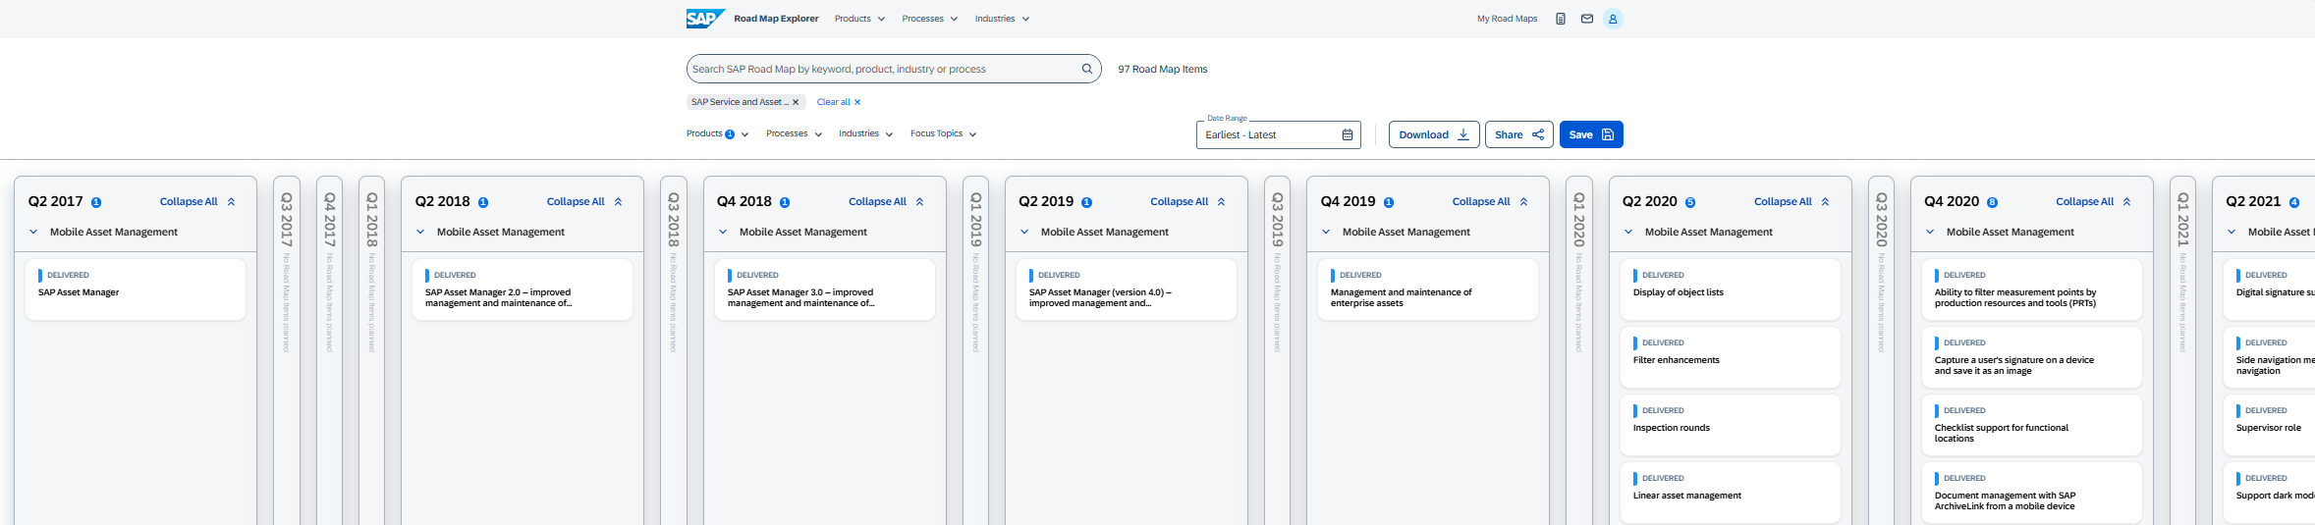The height and width of the screenshot is (525, 2315).
Task: Open the Checklist support for functional locations card
Action: pos(2032,425)
